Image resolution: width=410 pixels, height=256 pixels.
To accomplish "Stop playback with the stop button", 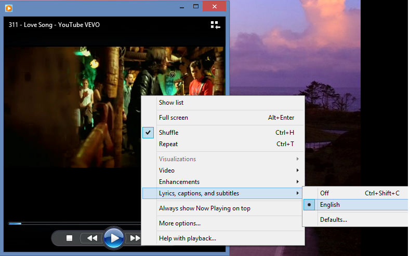I will click(69, 238).
